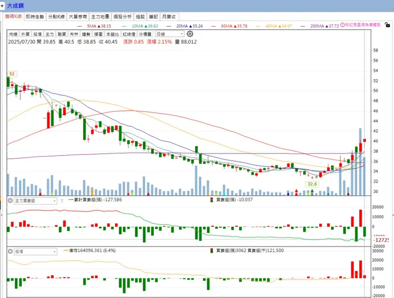394x298 pixels.
Task: Click the 32.6 low price label
Action: tap(312, 184)
